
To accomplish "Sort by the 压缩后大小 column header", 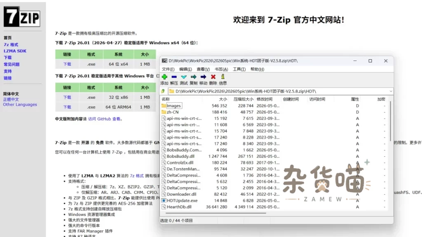I will [243, 99].
